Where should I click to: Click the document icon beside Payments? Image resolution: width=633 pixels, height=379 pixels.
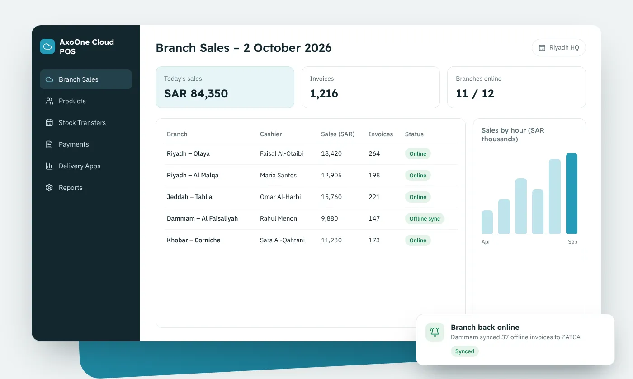click(49, 144)
